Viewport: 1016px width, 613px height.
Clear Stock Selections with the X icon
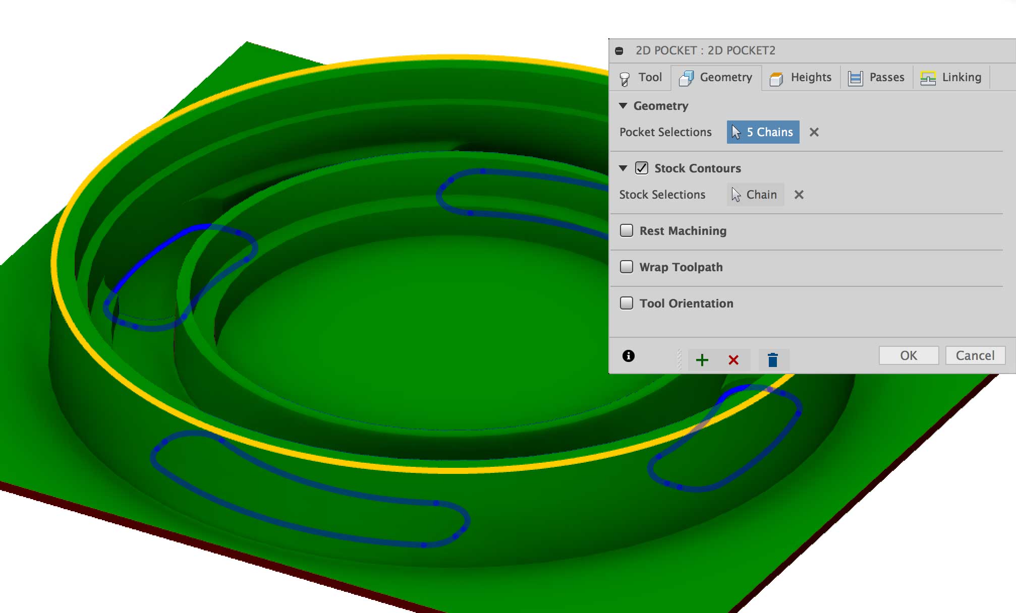[799, 195]
